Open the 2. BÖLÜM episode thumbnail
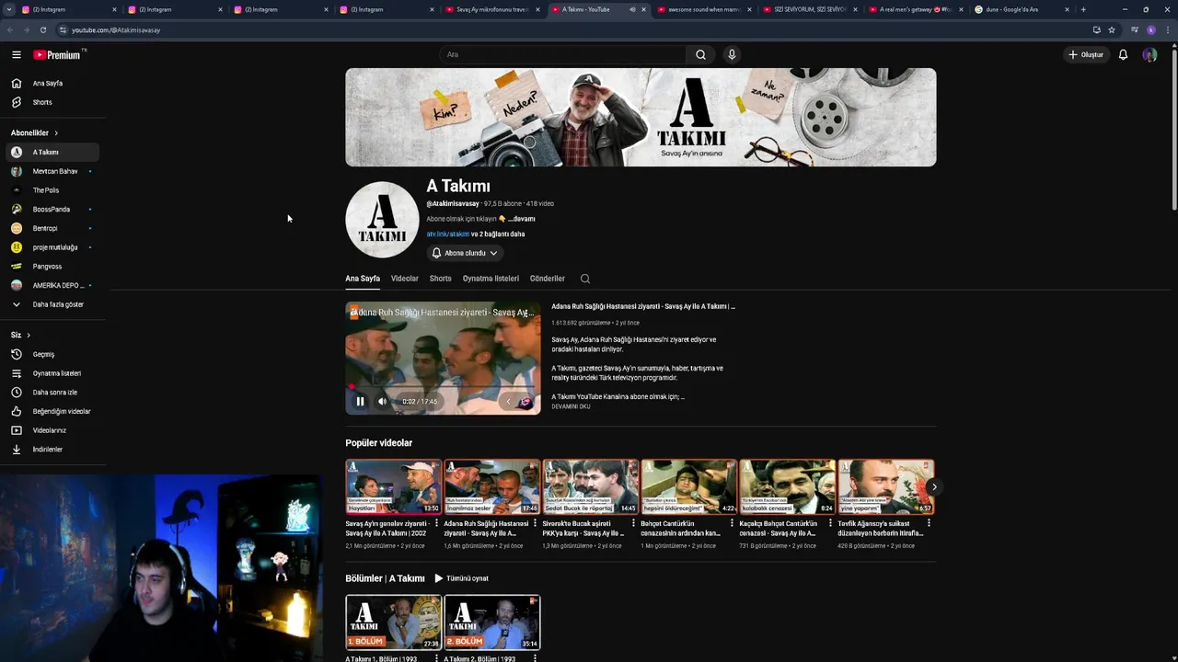Screen dimensions: 1178x662 click(491, 622)
